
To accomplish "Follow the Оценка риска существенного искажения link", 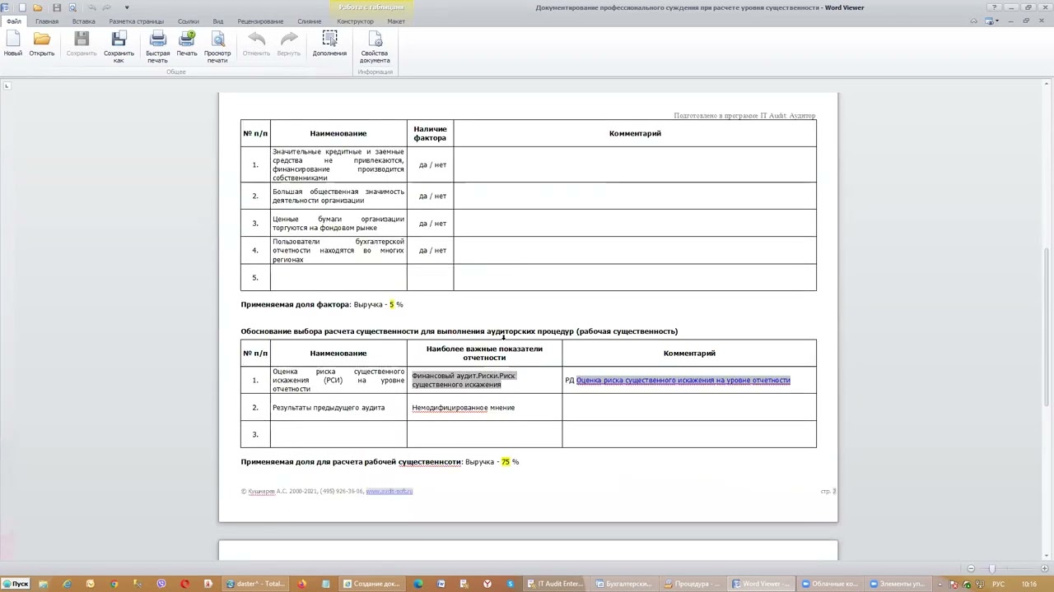I will [x=683, y=380].
